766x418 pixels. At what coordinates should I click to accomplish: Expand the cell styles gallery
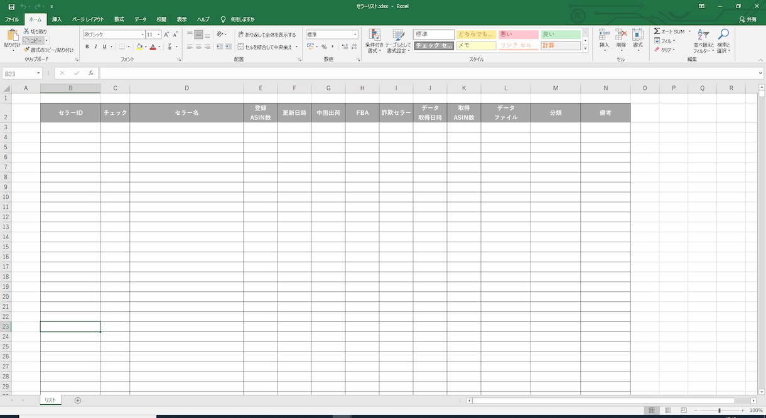pos(585,48)
